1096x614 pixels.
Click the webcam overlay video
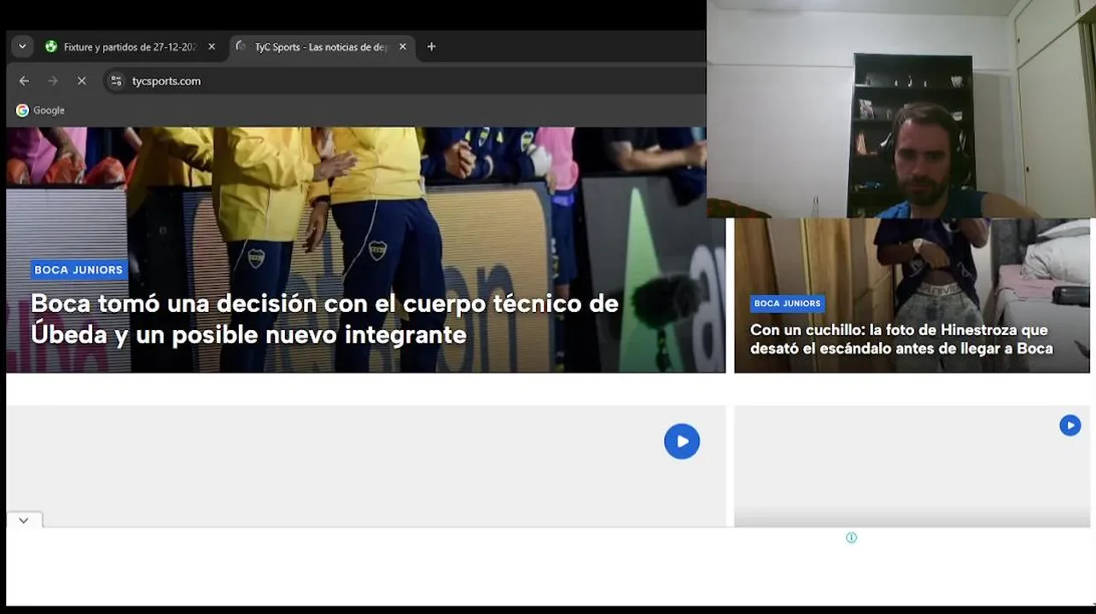901,109
